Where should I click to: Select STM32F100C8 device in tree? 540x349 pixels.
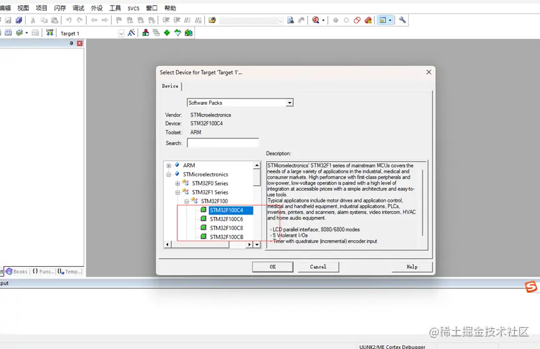[x=226, y=228]
